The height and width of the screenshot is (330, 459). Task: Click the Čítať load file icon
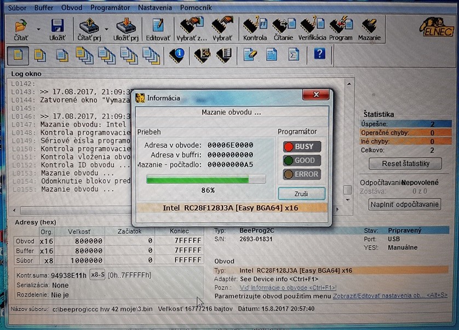tap(21, 29)
